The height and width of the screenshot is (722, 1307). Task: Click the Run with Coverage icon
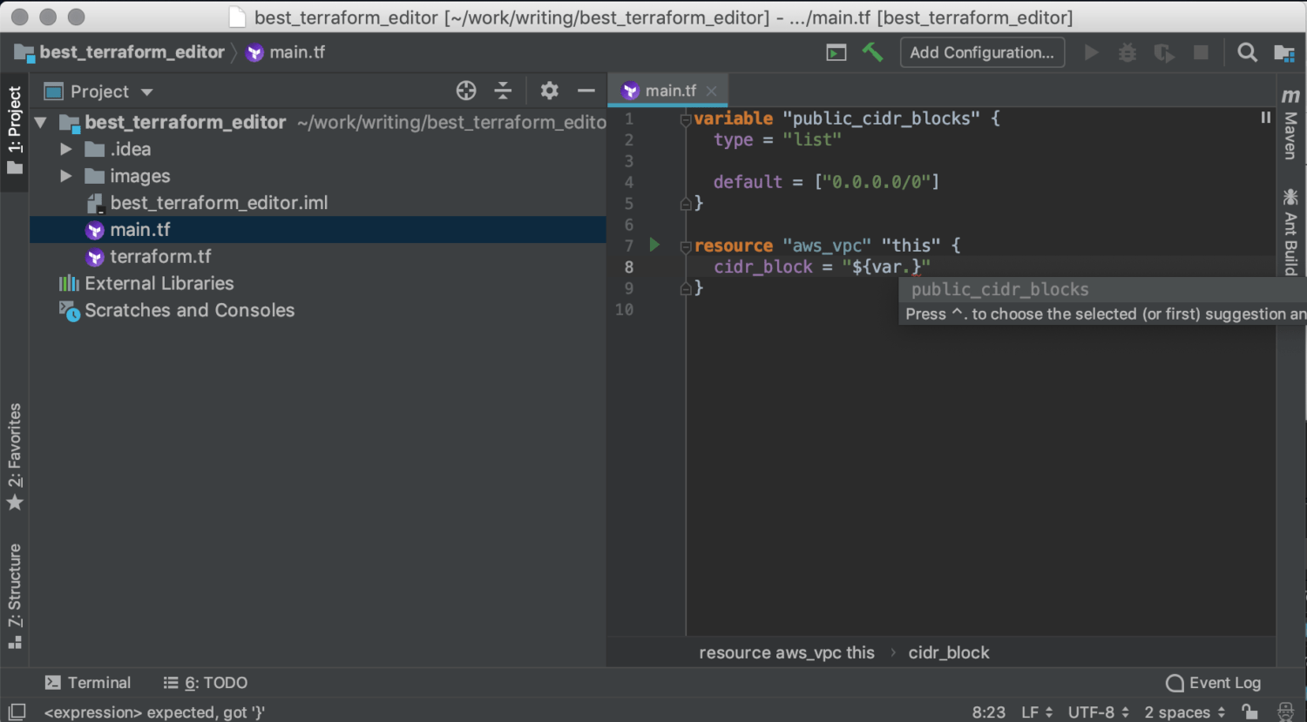pos(1164,52)
